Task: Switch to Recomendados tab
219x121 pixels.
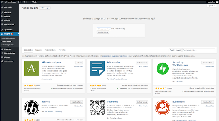Action: (x=51, y=50)
